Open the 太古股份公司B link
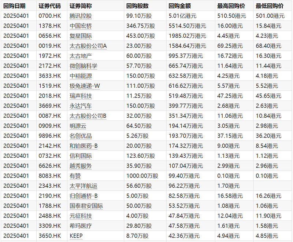This screenshot has width=293, height=242. (x=88, y=116)
